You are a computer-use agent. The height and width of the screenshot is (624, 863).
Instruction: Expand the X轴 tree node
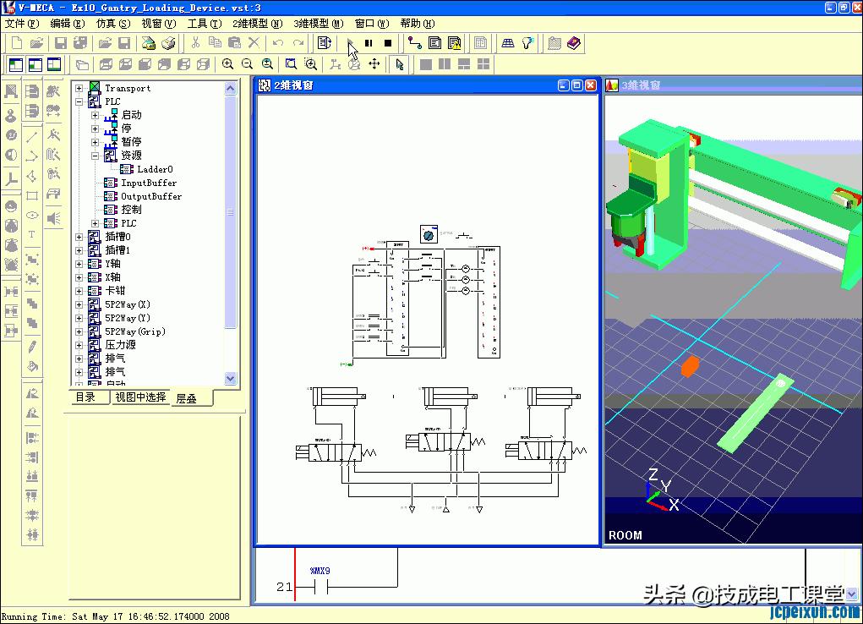point(77,277)
